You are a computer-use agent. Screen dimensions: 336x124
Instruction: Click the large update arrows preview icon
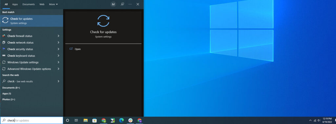(x=103, y=21)
